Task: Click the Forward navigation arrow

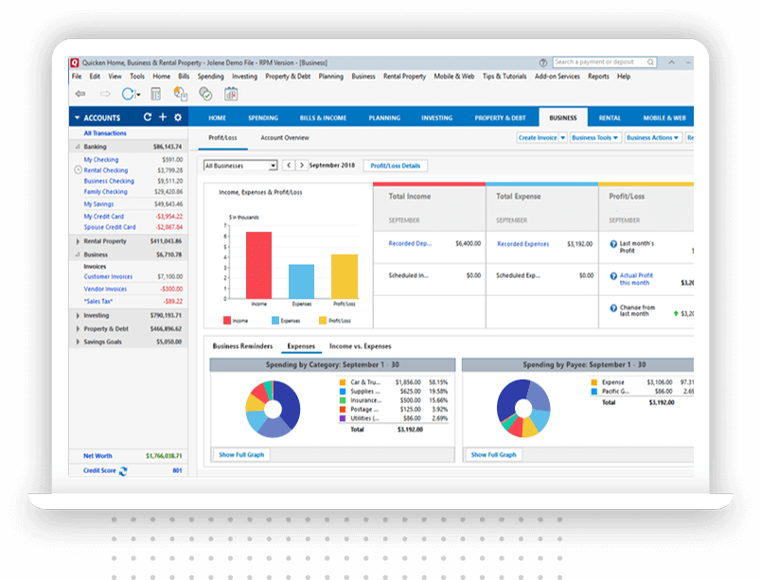Action: pyautogui.click(x=105, y=94)
